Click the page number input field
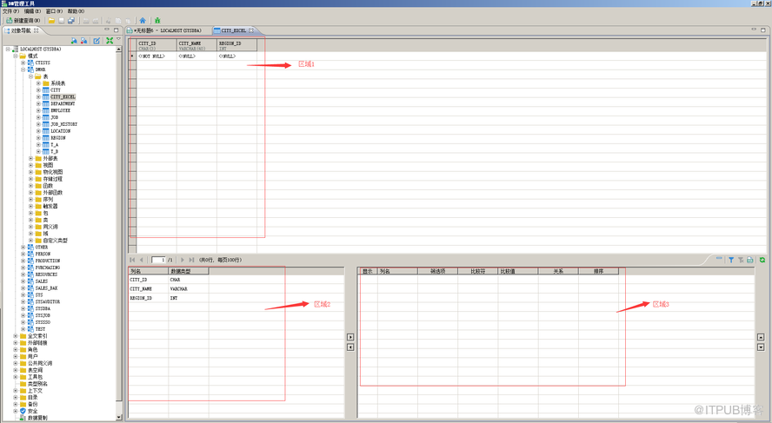 pos(159,260)
